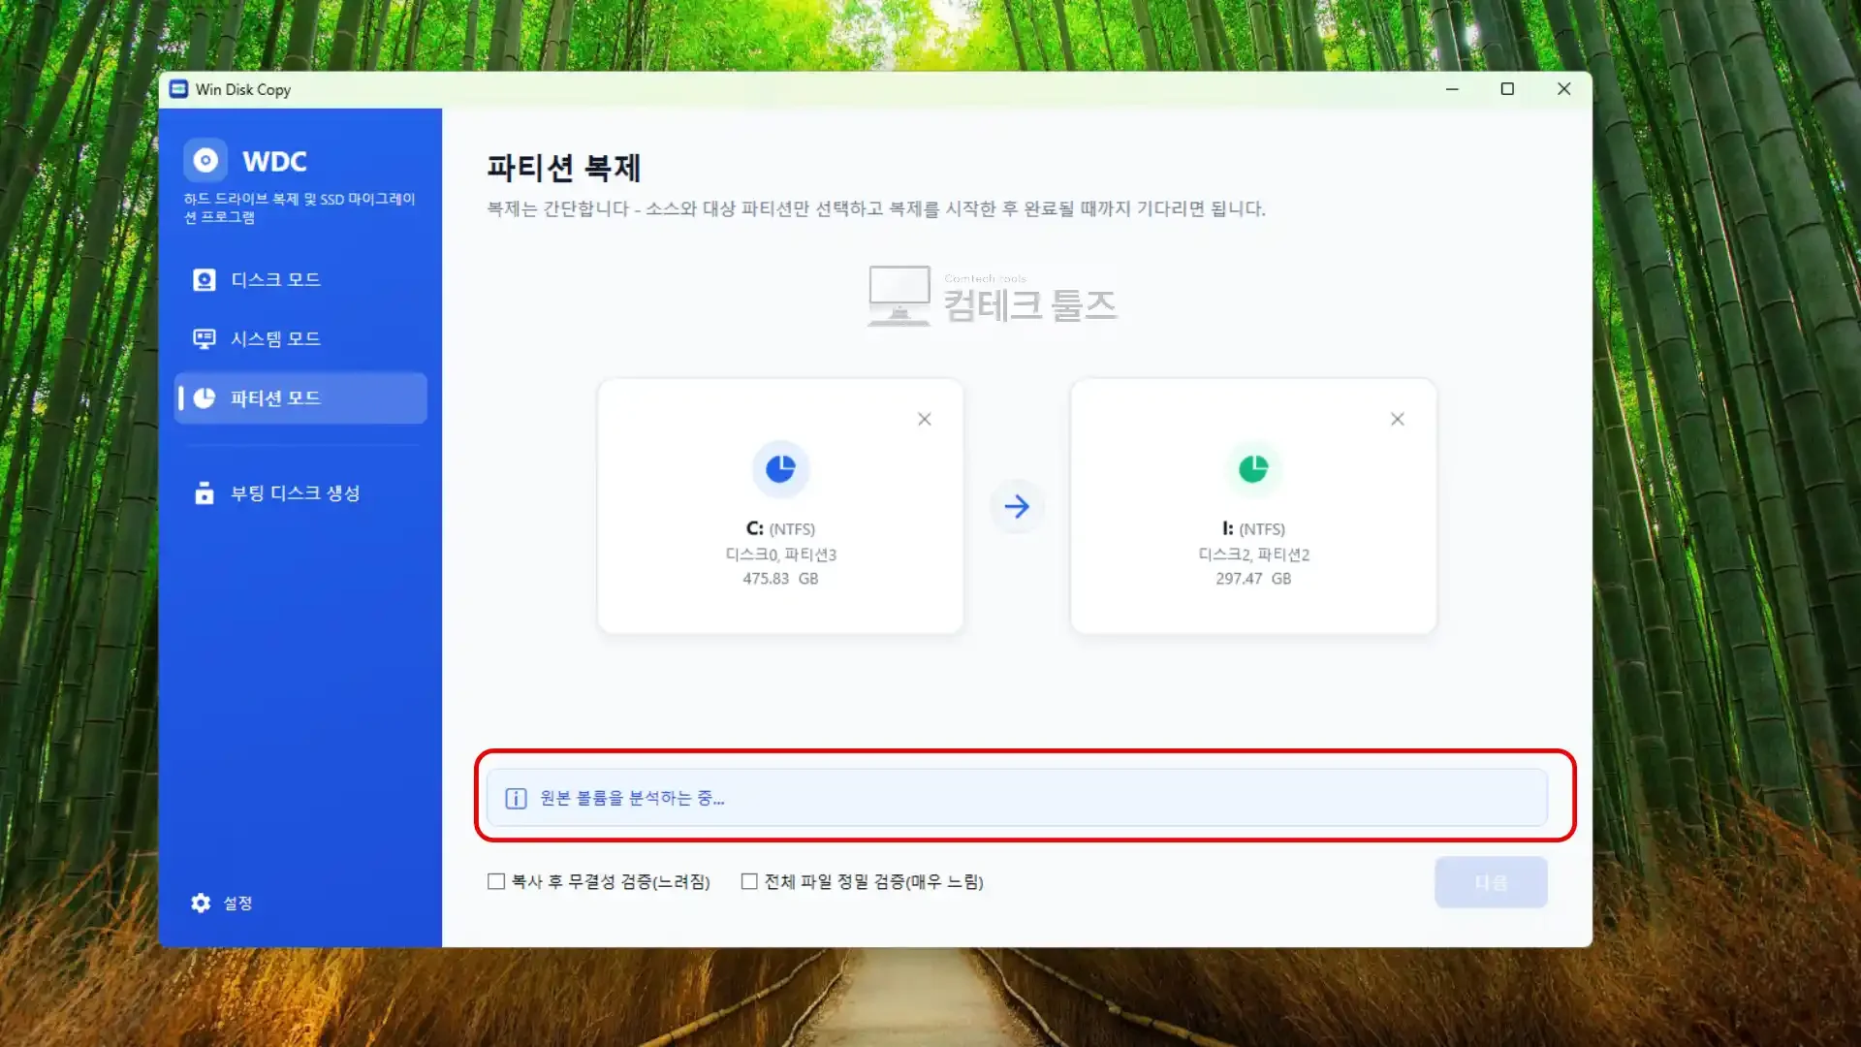The width and height of the screenshot is (1861, 1047).
Task: Click the 부팅 디스크 생성 USB icon
Action: (204, 493)
